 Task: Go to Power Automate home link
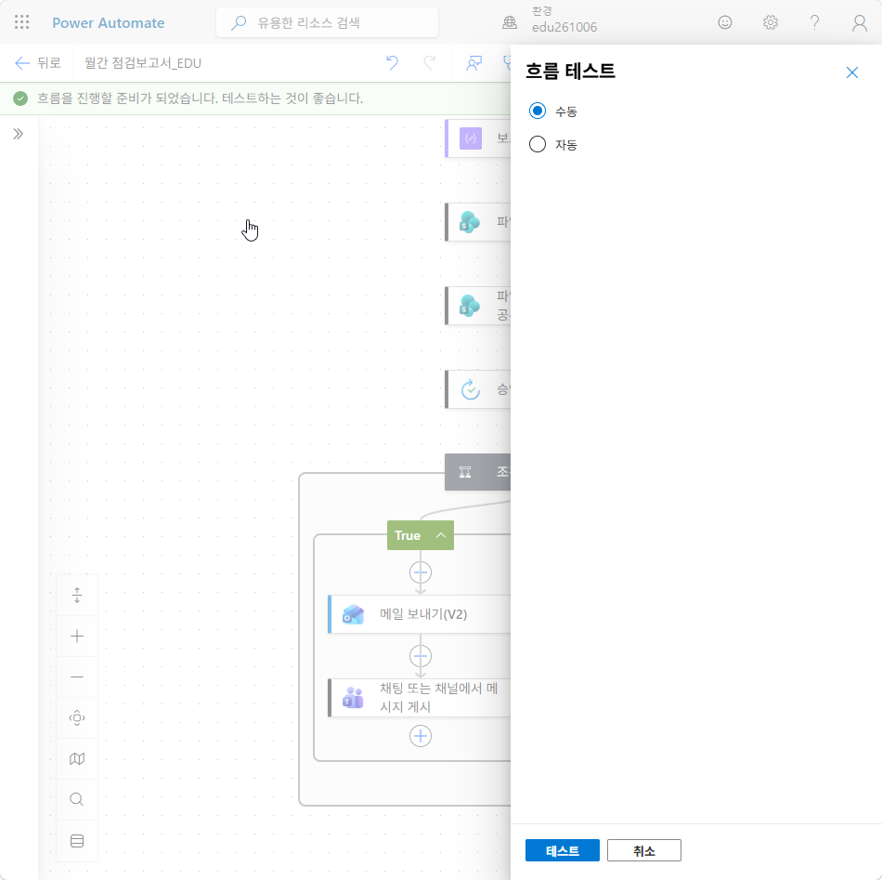coord(109,23)
